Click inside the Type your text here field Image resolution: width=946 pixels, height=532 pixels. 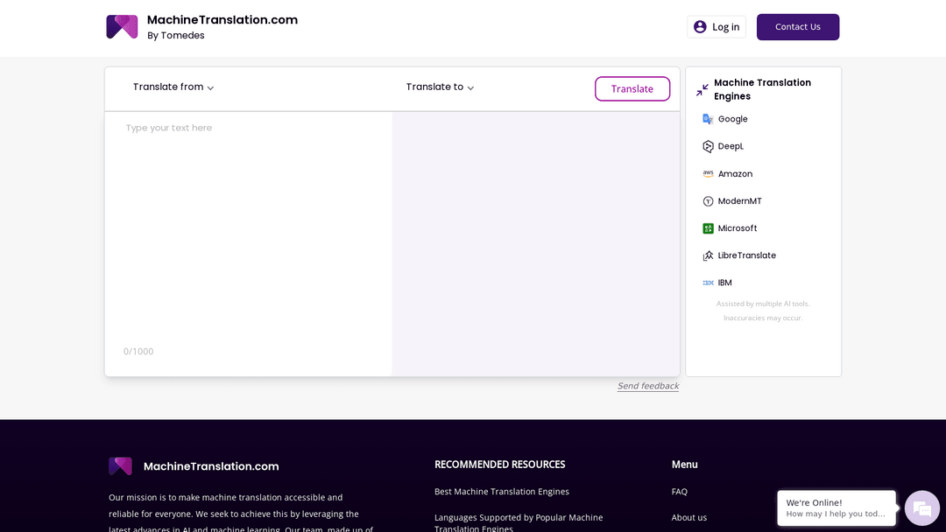pyautogui.click(x=248, y=227)
